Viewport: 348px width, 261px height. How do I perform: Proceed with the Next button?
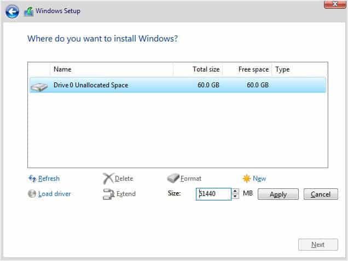(318, 245)
